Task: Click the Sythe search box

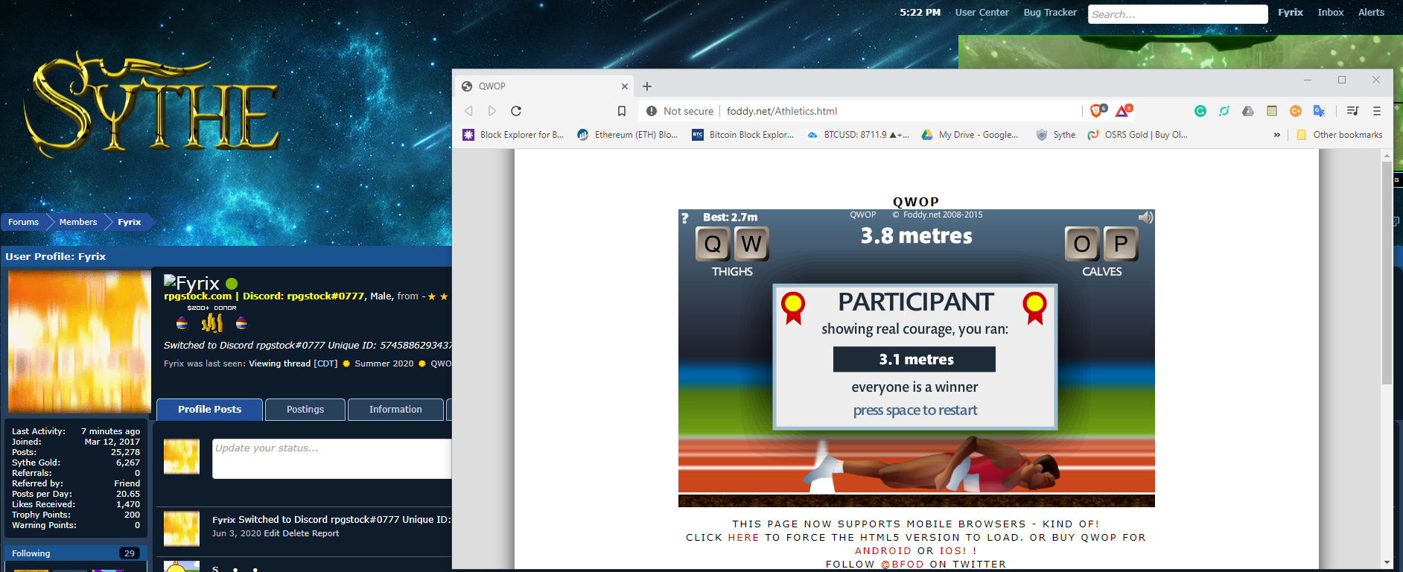Action: tap(1177, 14)
